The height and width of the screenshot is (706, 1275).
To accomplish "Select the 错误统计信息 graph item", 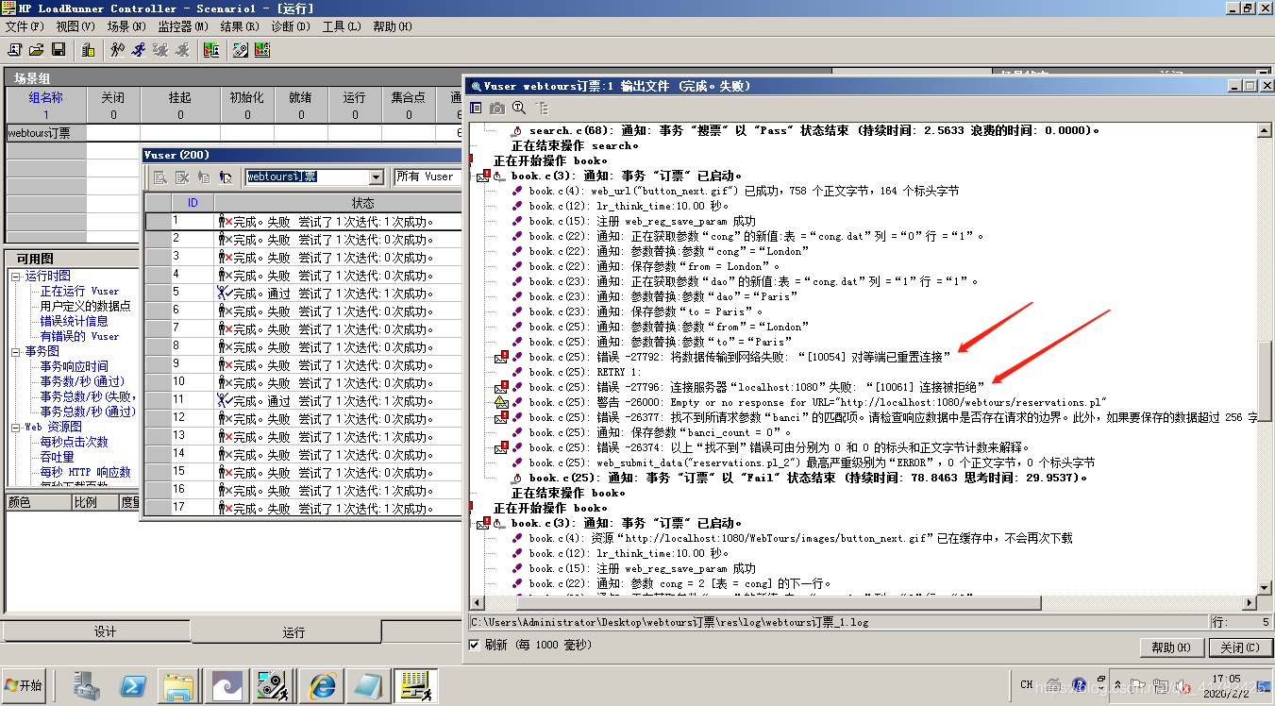I will coord(74,322).
